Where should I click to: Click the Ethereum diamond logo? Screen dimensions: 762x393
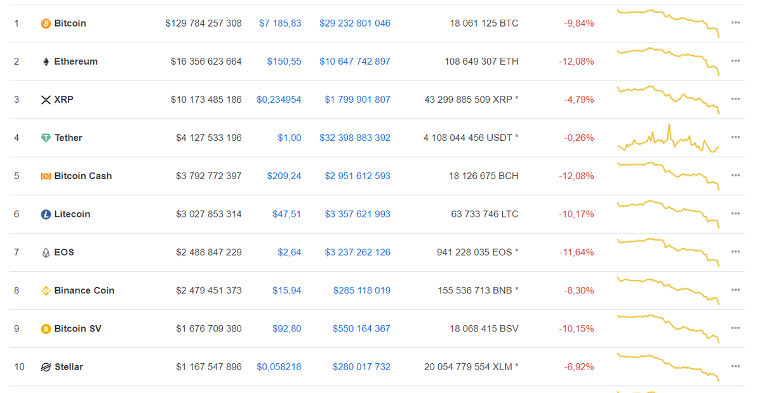(44, 61)
